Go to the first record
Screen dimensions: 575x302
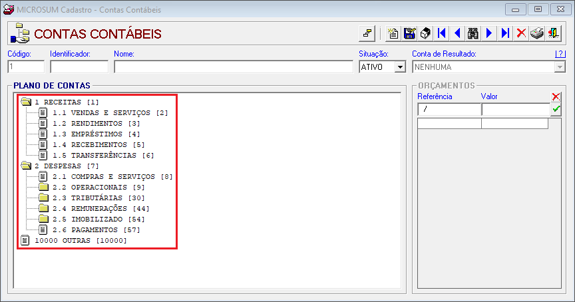441,33
